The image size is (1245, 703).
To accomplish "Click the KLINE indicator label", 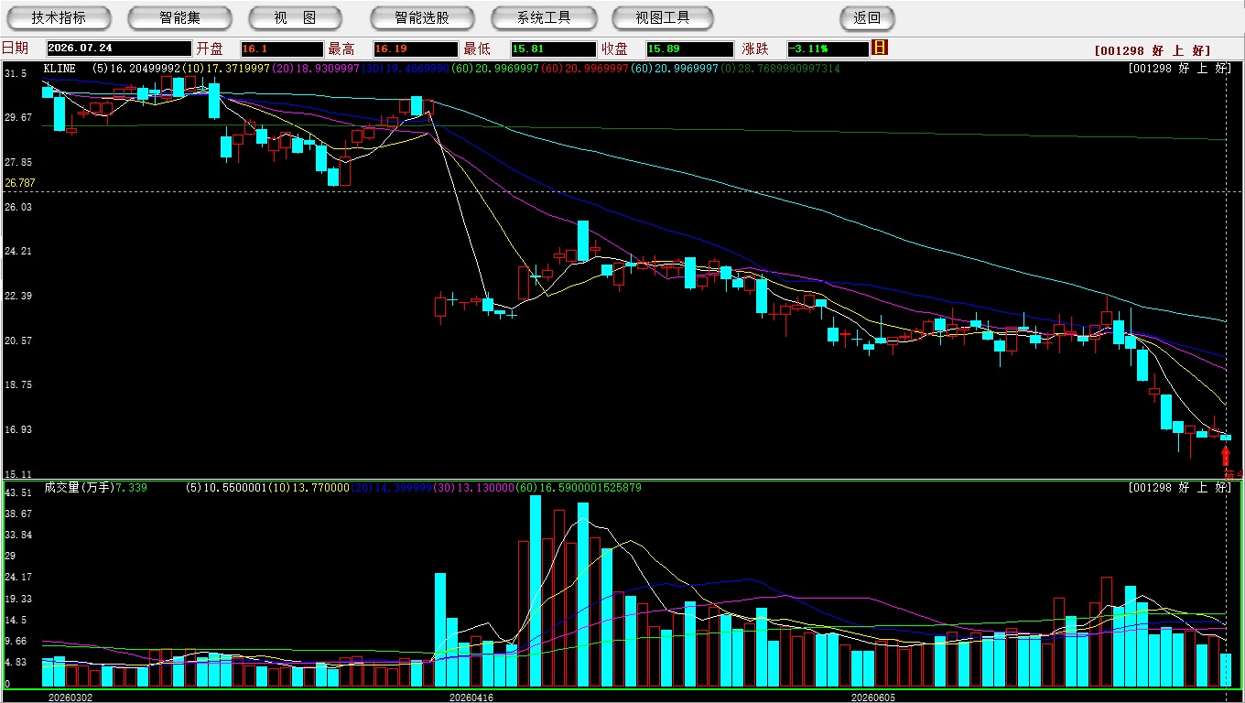I will pyautogui.click(x=60, y=69).
